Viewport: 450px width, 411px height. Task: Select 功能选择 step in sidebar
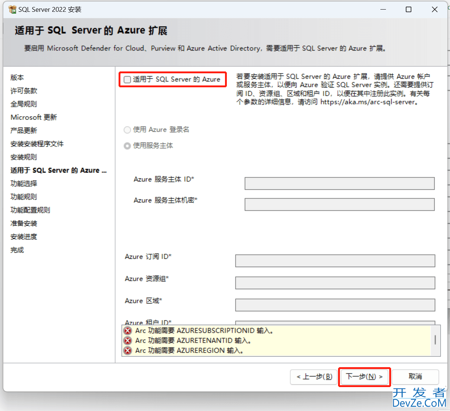(24, 183)
